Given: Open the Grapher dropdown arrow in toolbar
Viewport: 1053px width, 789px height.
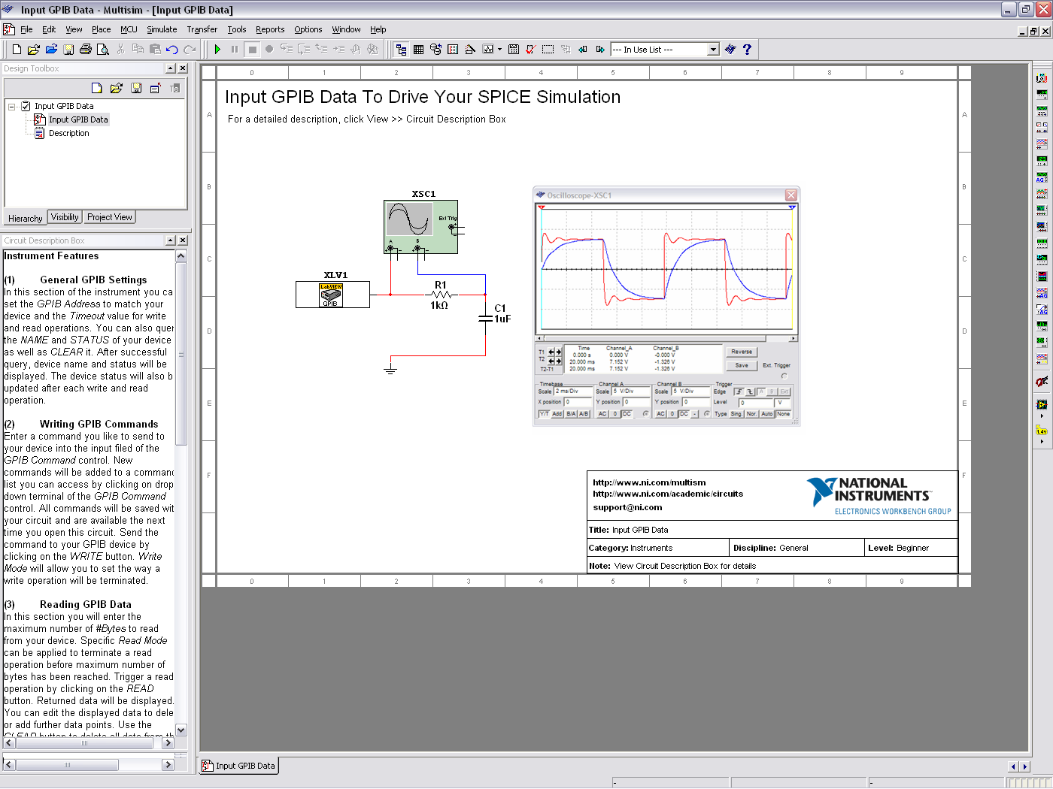Looking at the screenshot, I should tap(499, 50).
